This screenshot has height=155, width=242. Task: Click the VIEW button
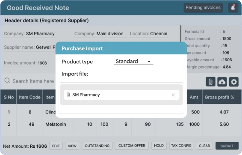click(72, 146)
